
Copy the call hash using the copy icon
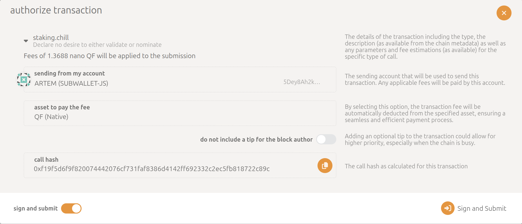(324, 165)
